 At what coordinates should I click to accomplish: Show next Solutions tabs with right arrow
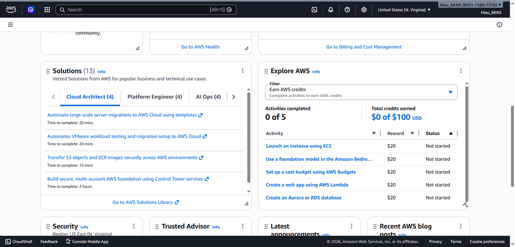tap(234, 97)
